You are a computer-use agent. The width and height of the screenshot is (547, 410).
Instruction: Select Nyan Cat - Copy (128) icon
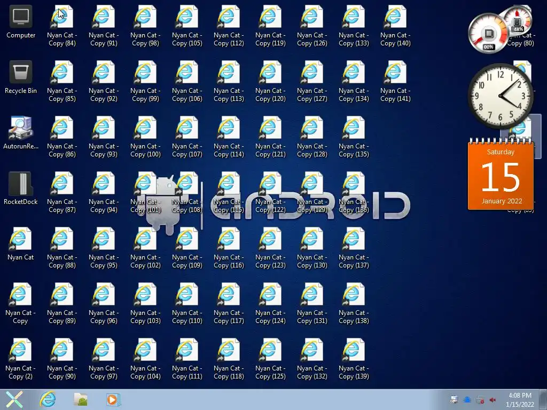click(x=312, y=137)
